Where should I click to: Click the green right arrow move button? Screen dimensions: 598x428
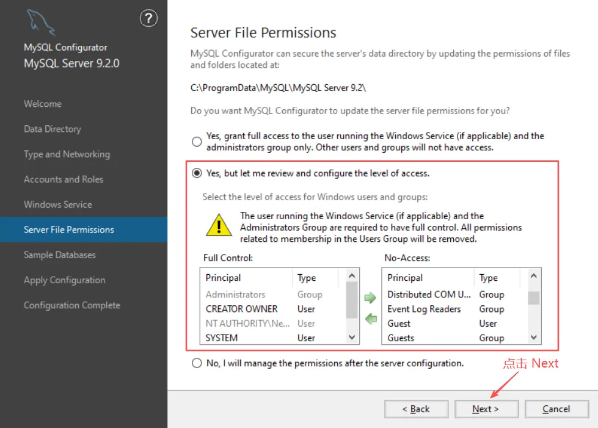point(370,298)
